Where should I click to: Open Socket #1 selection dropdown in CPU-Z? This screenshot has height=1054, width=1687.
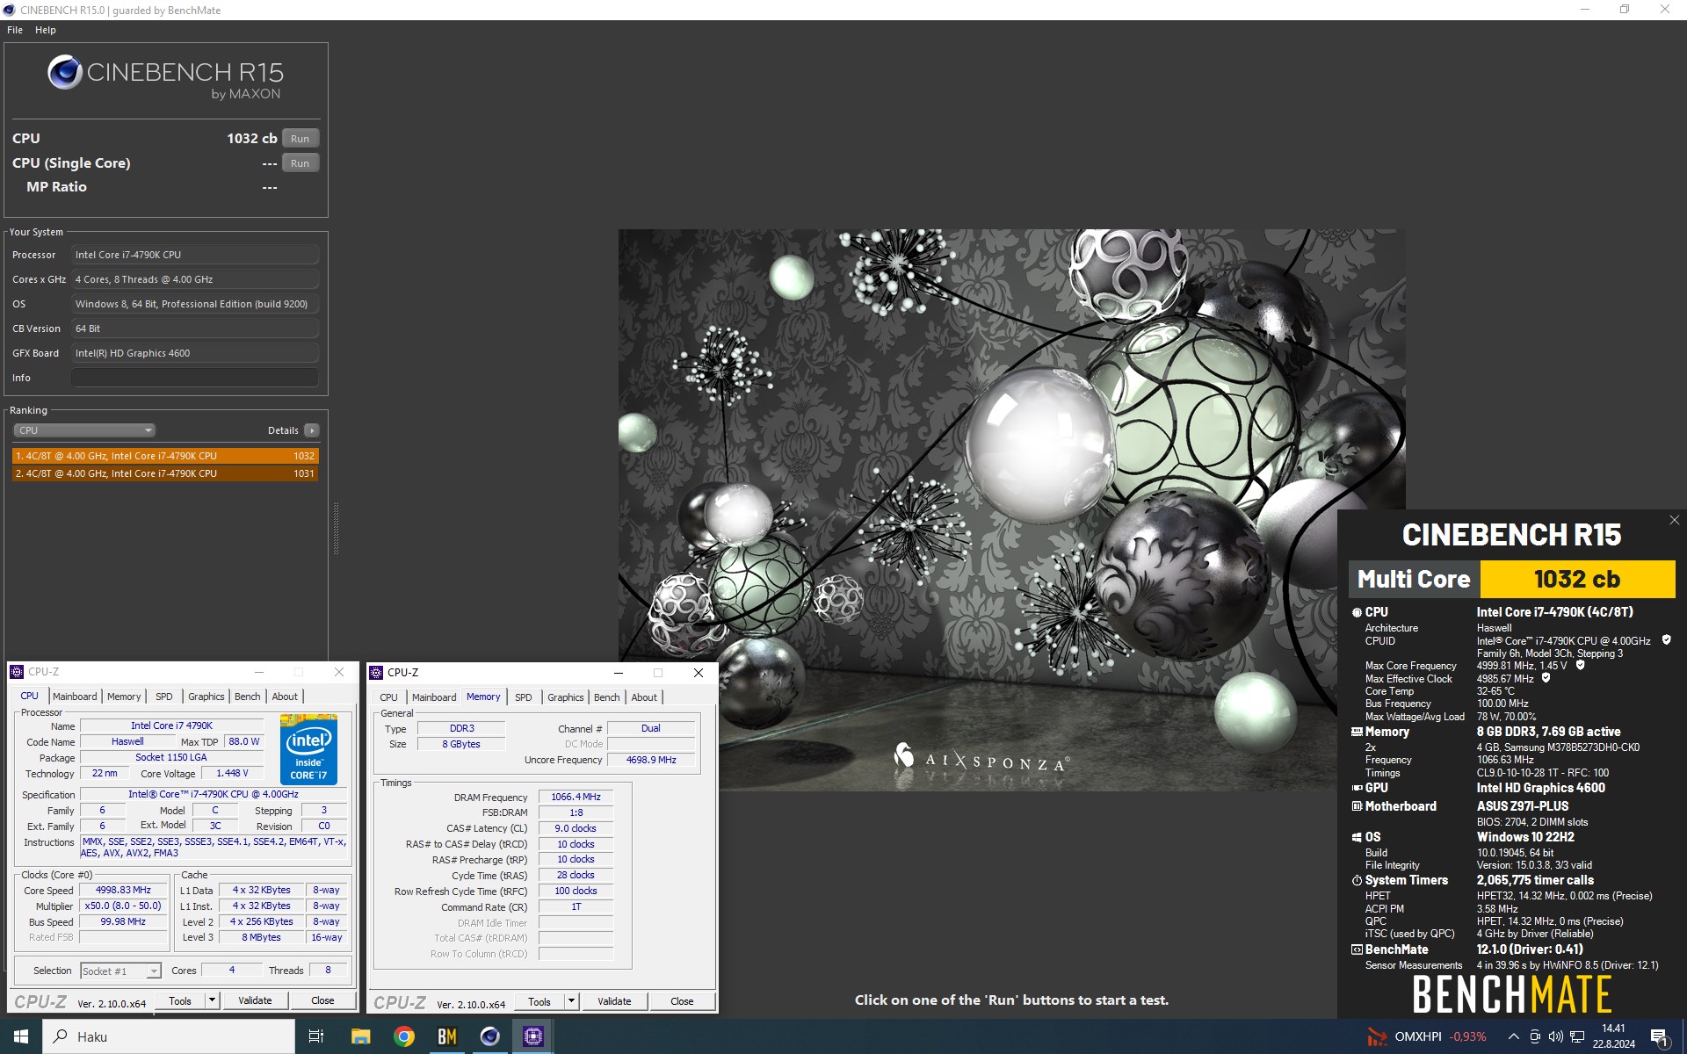click(120, 971)
